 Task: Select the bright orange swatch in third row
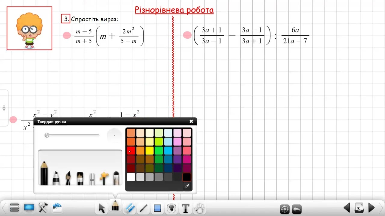click(x=140, y=151)
